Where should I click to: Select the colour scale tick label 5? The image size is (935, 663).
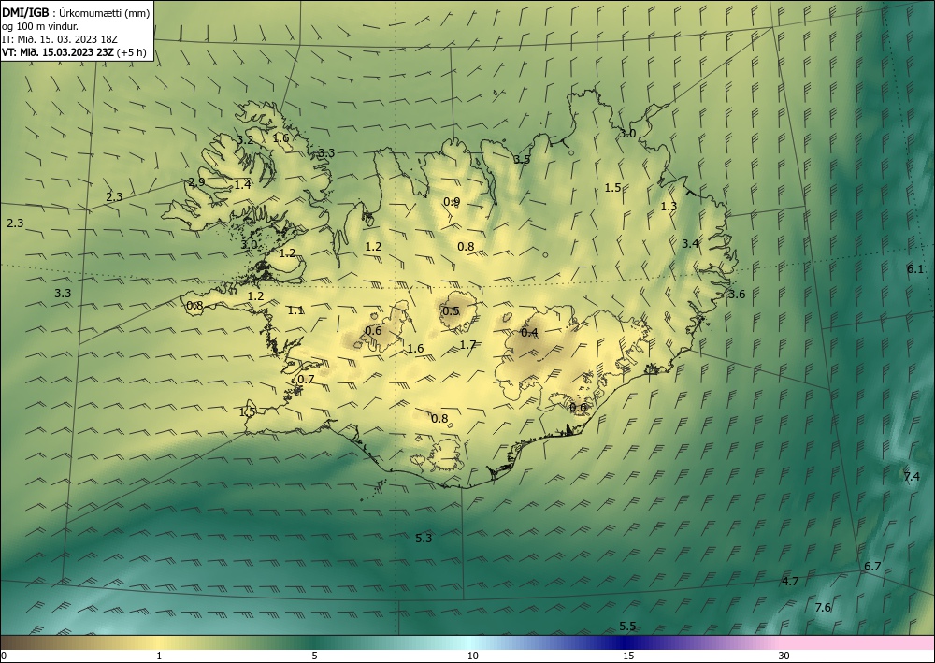(x=314, y=656)
